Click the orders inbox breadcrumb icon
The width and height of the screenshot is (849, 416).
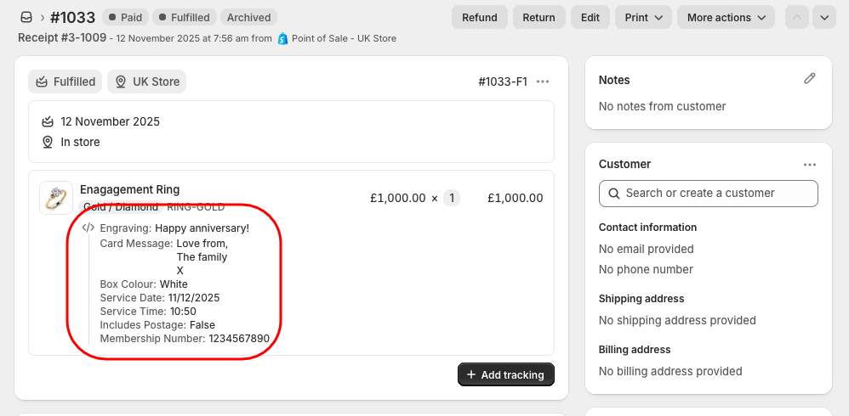pyautogui.click(x=26, y=17)
